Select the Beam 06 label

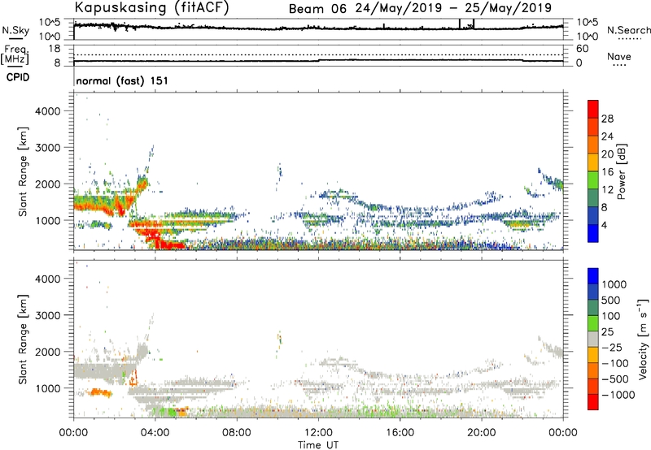point(317,9)
